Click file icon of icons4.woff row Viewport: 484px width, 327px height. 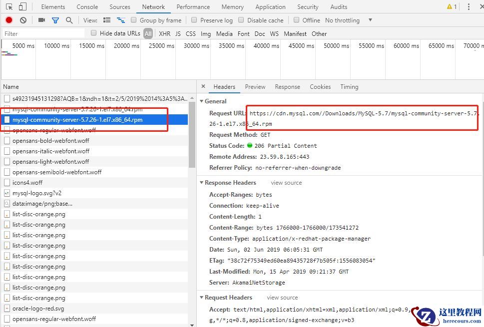[7, 183]
